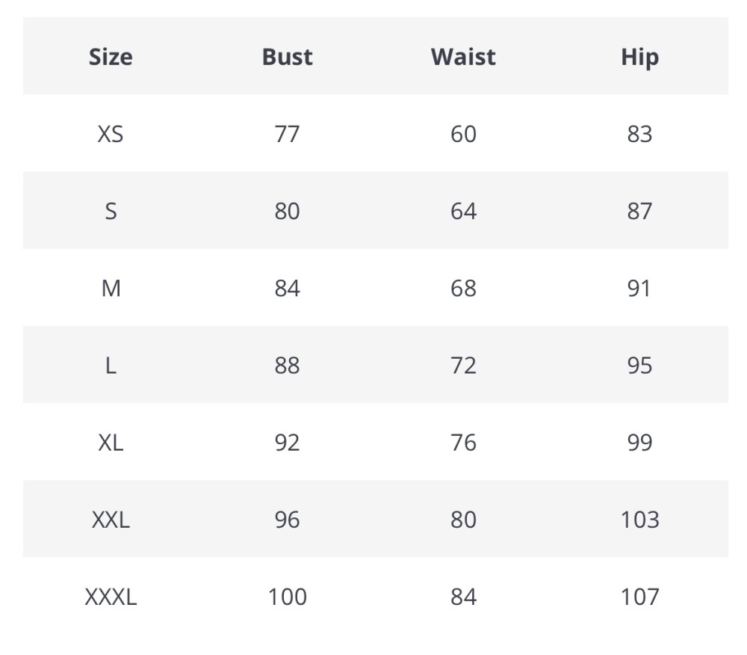Click the waist value 60
This screenshot has height=655, width=747.
point(463,134)
